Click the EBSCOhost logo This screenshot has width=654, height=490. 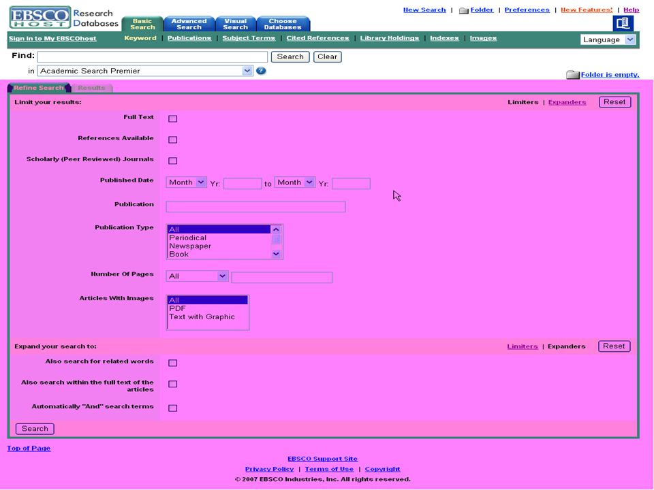[40, 17]
